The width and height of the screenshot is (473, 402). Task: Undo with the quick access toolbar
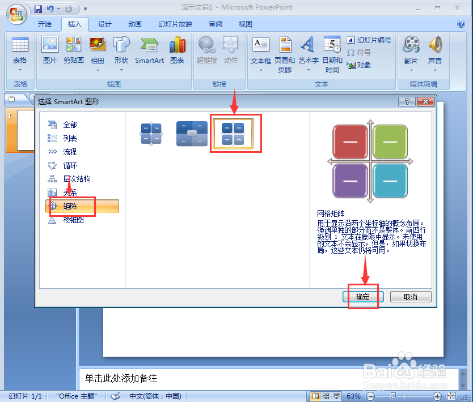50,8
